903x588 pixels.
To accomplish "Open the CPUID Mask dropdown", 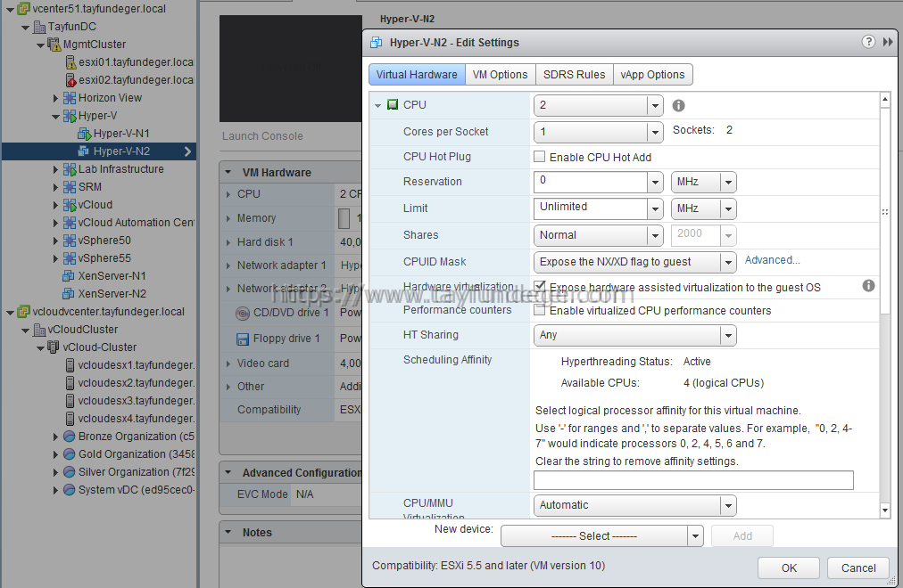I will click(728, 262).
